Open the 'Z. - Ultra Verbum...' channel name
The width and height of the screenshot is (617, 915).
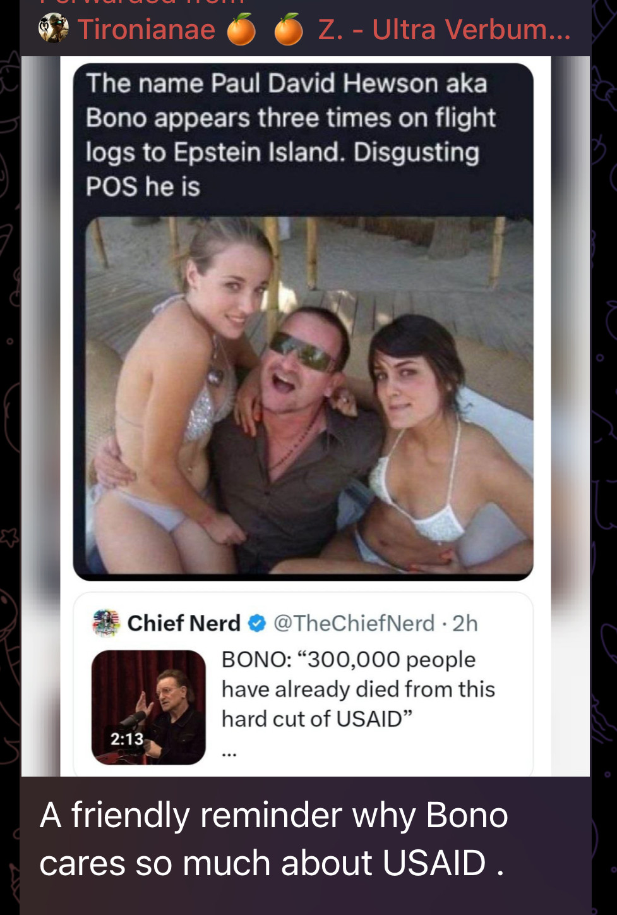[444, 30]
